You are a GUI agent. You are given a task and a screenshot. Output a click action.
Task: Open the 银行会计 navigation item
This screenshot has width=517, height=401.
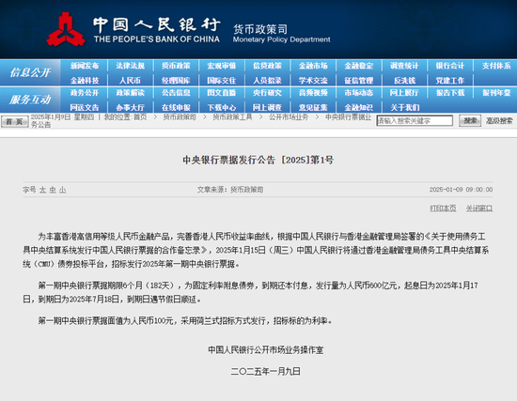coord(450,66)
